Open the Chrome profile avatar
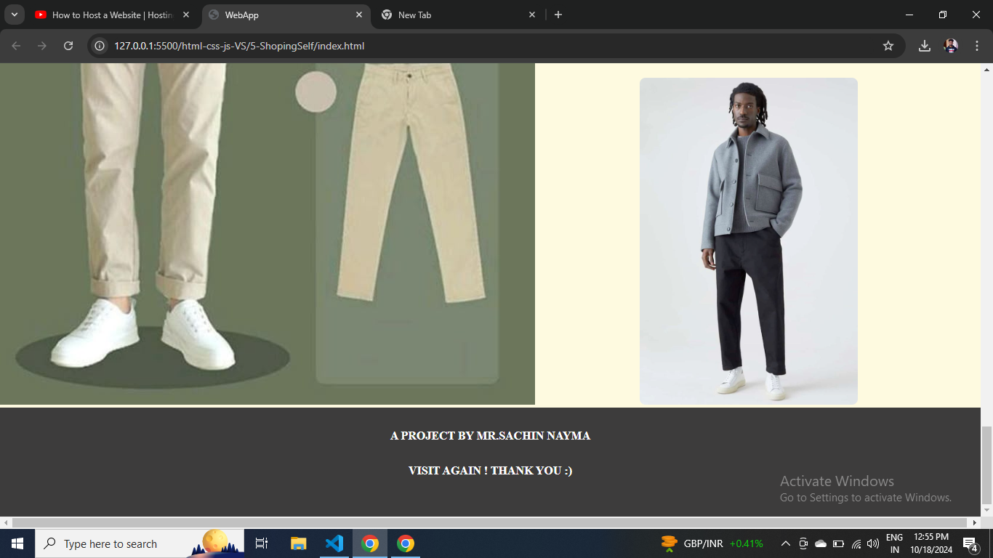 tap(951, 46)
